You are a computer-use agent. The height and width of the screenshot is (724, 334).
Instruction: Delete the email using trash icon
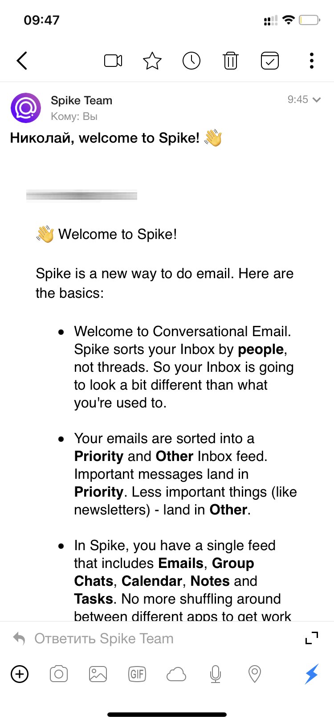[x=230, y=61]
